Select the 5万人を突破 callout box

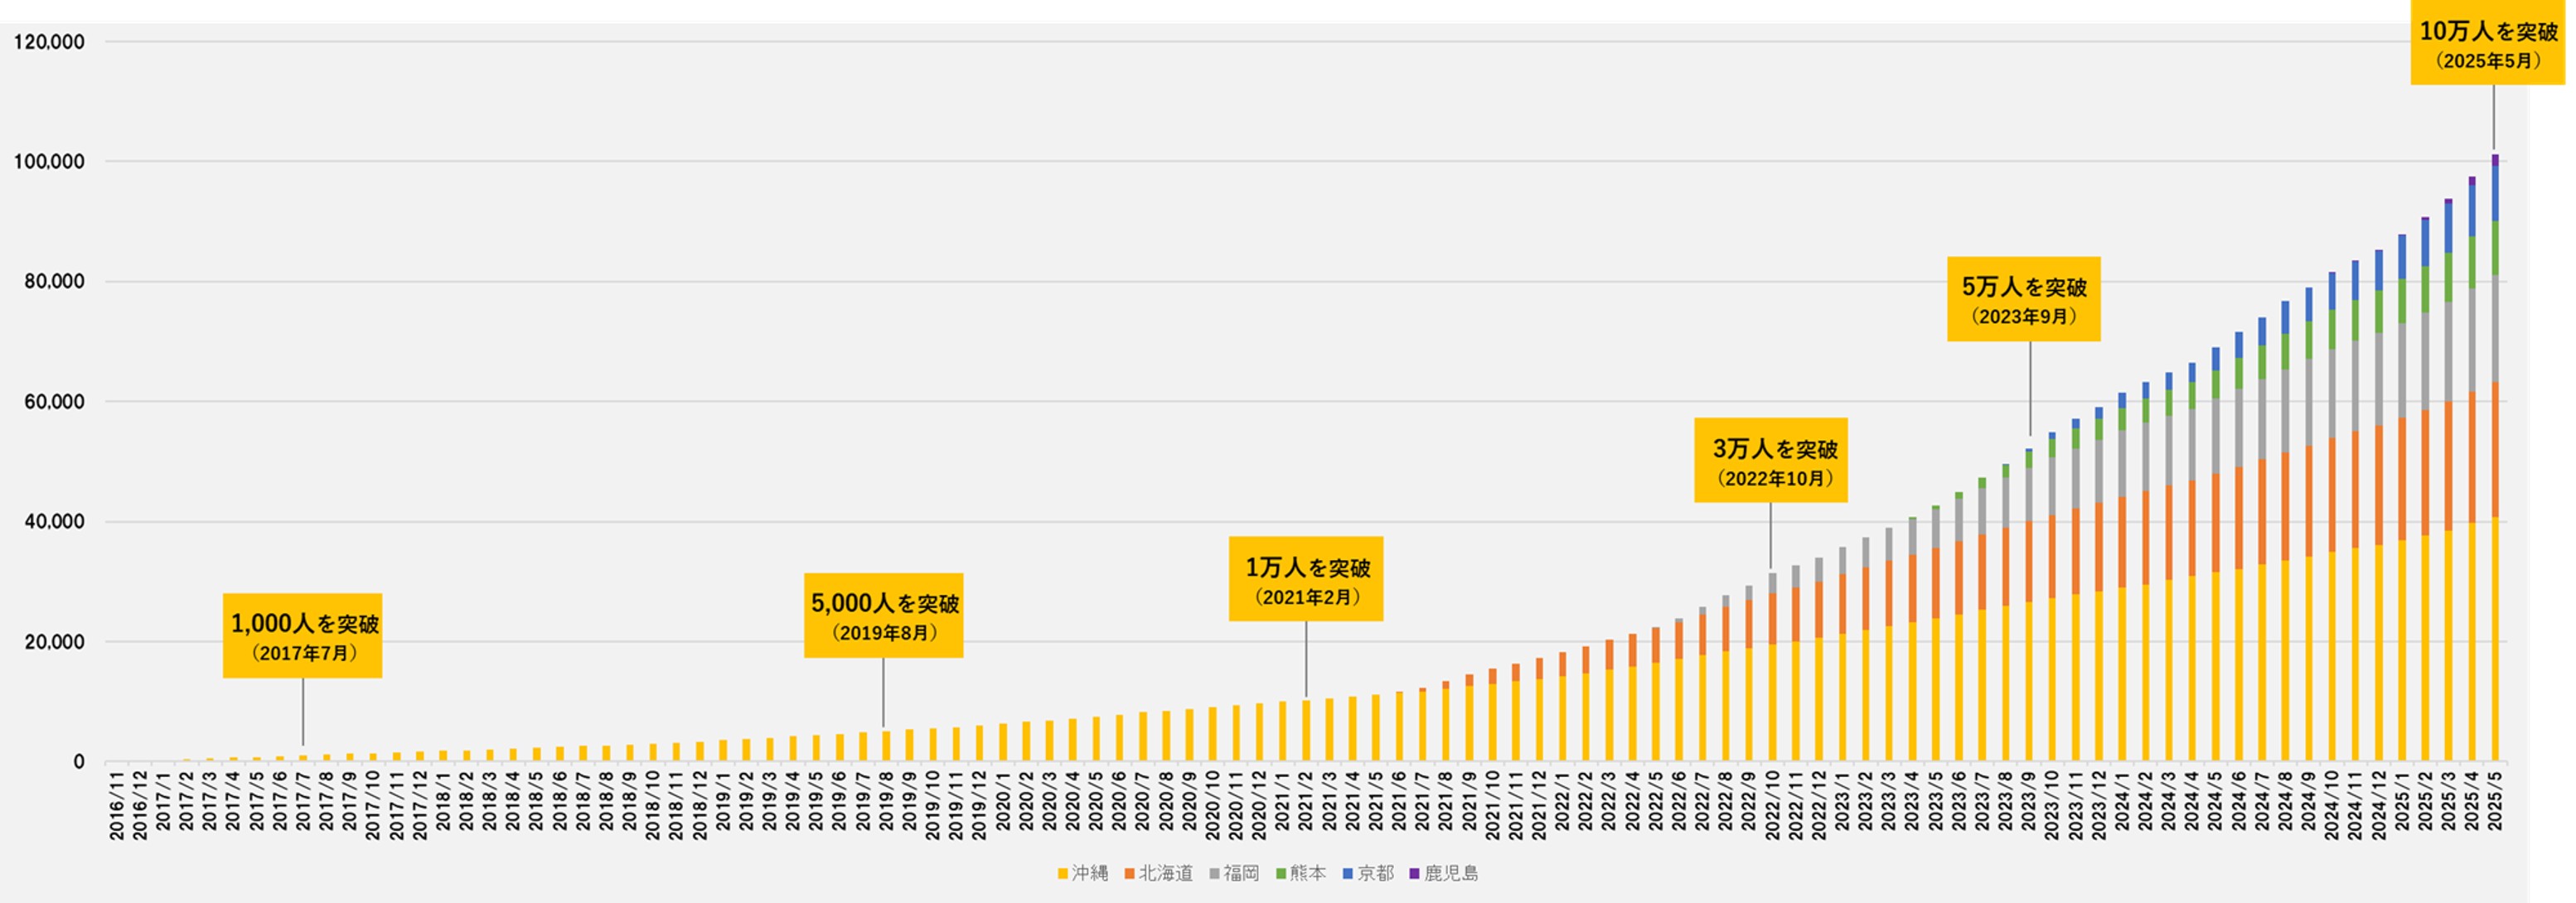tap(2023, 299)
